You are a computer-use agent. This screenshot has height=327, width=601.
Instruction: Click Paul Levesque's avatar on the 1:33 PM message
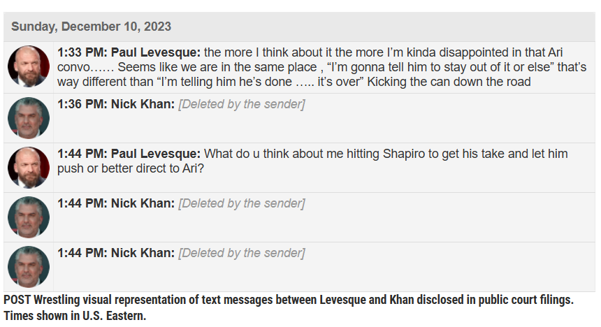point(29,66)
